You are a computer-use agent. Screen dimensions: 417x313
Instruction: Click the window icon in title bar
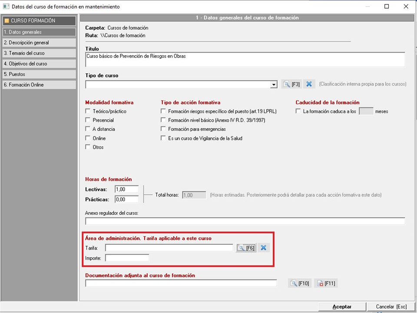point(6,7)
